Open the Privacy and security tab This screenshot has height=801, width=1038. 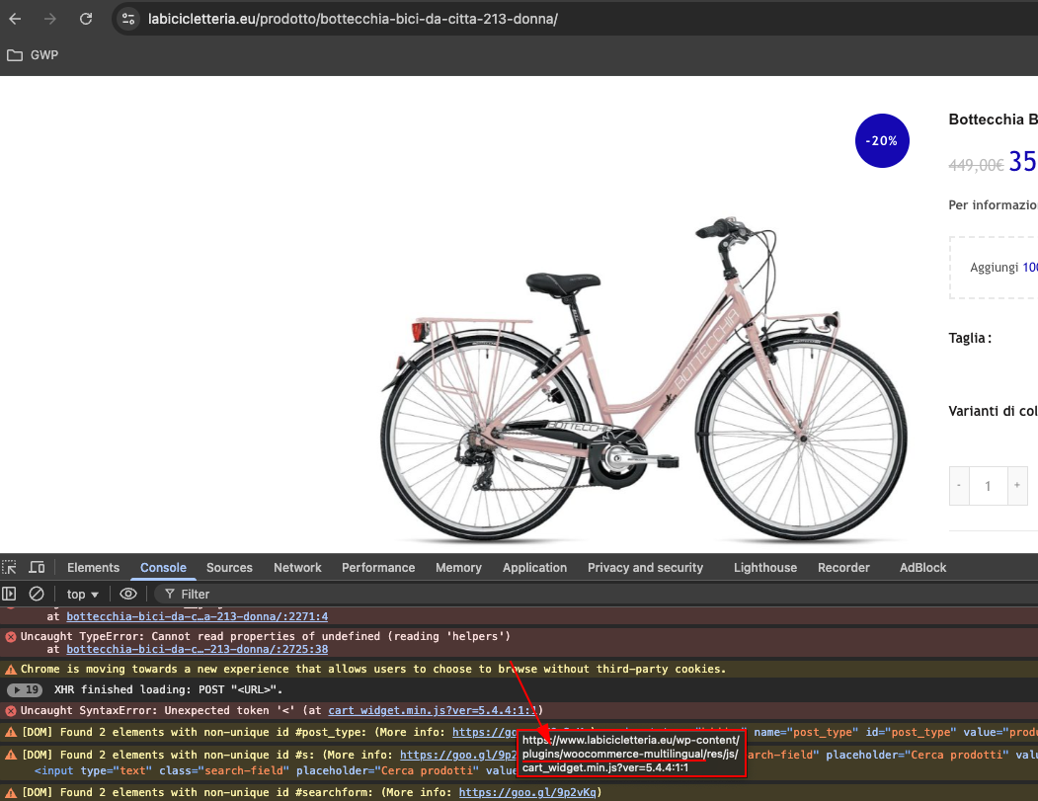pos(646,567)
